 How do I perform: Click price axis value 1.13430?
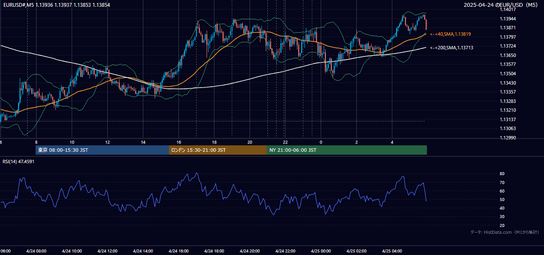pyautogui.click(x=507, y=83)
